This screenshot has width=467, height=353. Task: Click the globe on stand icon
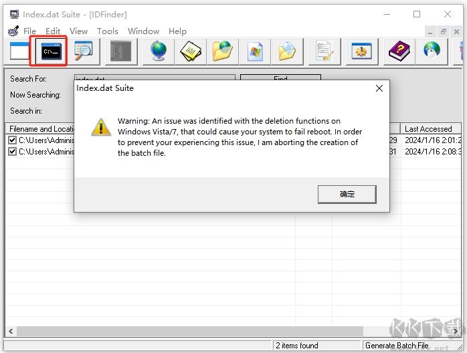pos(159,51)
